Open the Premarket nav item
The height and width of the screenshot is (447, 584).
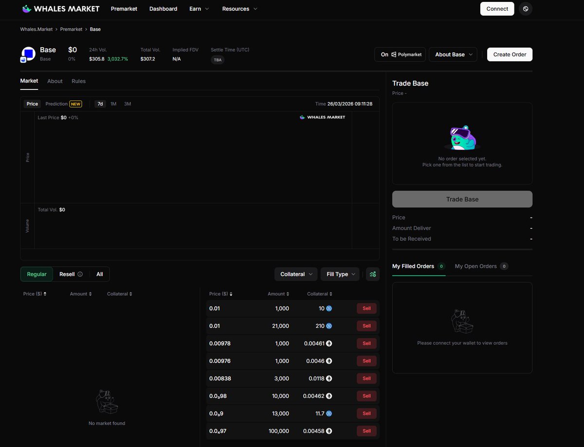pyautogui.click(x=124, y=9)
